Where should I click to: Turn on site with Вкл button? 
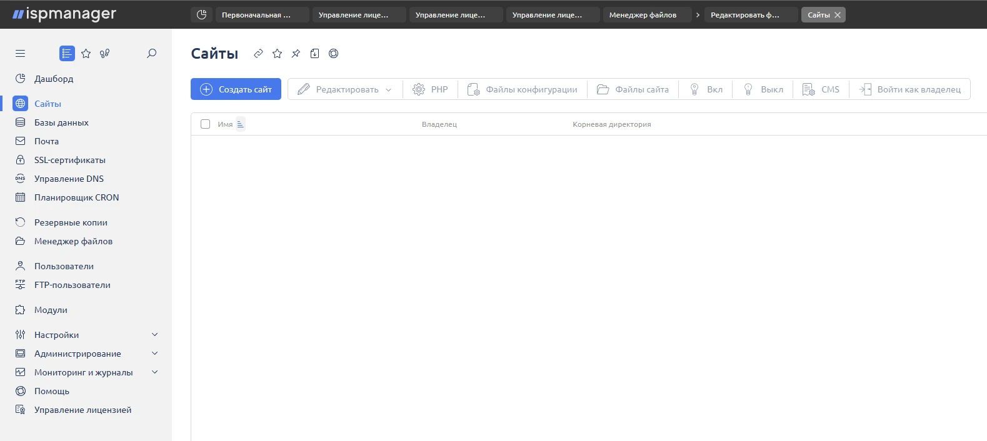tap(706, 89)
